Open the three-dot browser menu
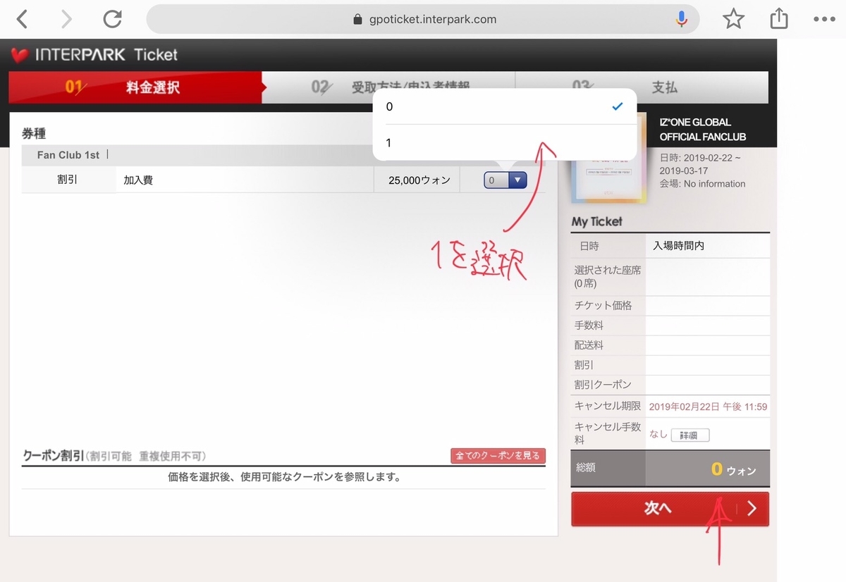Screen dimensions: 846x582 point(824,19)
